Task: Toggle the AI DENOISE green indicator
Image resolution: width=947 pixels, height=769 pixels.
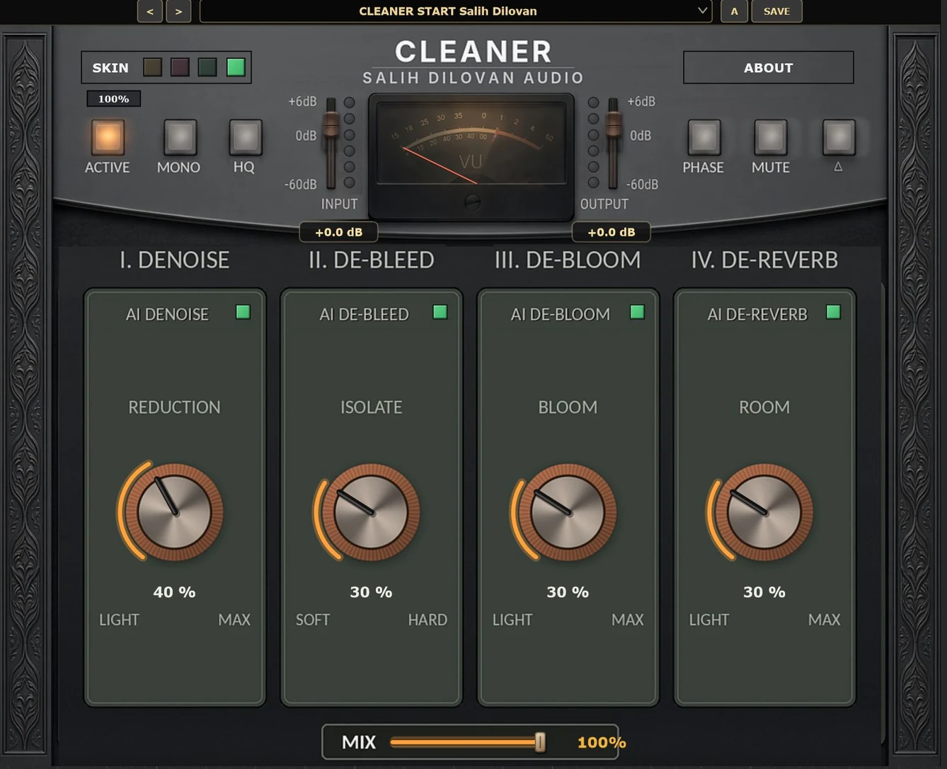Action: pyautogui.click(x=243, y=312)
